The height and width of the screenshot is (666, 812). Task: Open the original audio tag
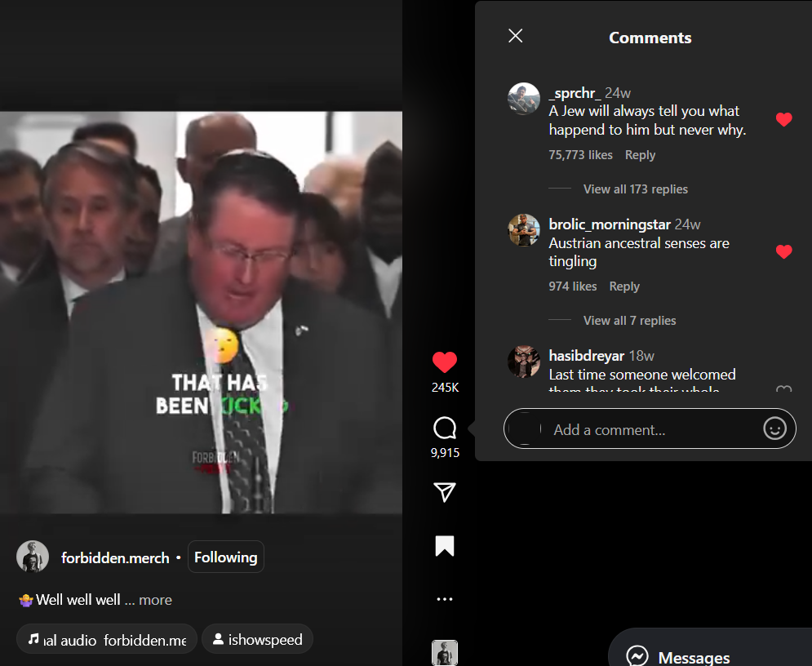click(x=107, y=640)
